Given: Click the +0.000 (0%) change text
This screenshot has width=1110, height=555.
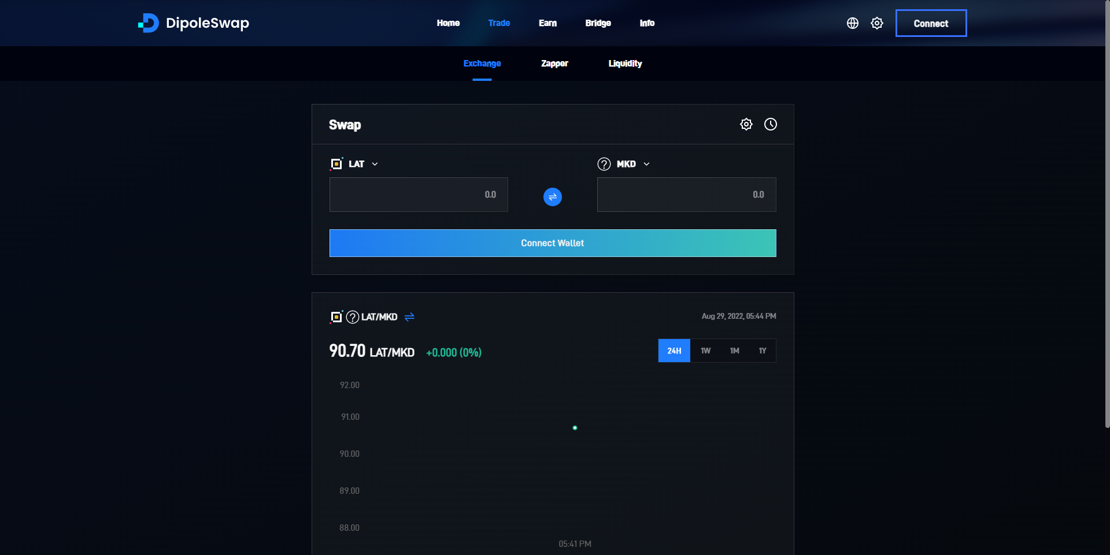Looking at the screenshot, I should pyautogui.click(x=454, y=352).
